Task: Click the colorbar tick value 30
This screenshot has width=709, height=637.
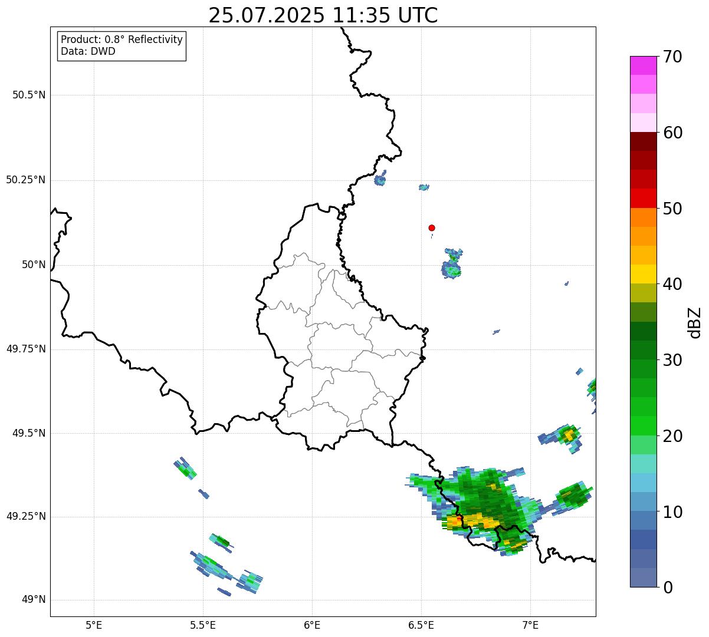Action: click(x=672, y=360)
